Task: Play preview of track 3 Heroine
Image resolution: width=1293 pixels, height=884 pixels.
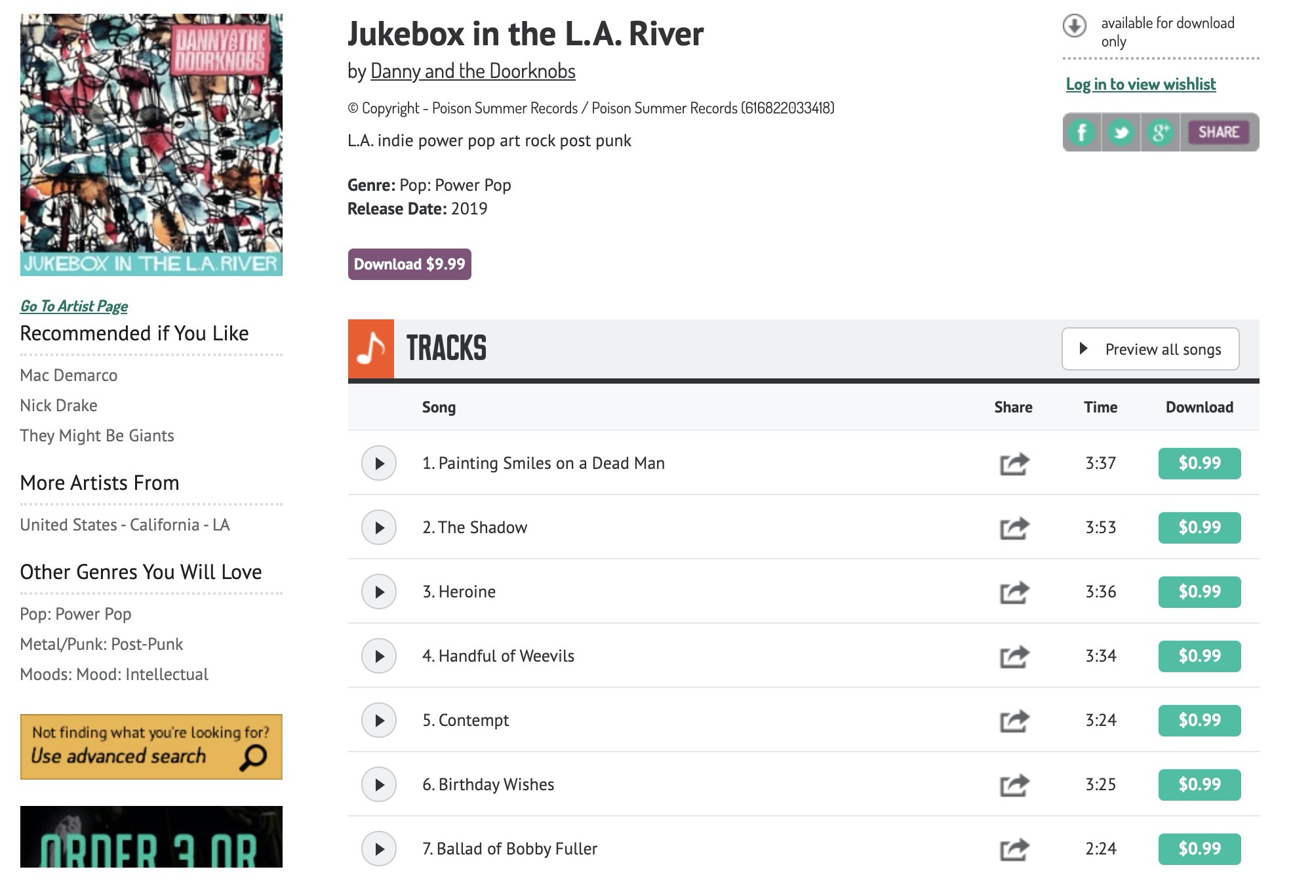Action: coord(379,592)
